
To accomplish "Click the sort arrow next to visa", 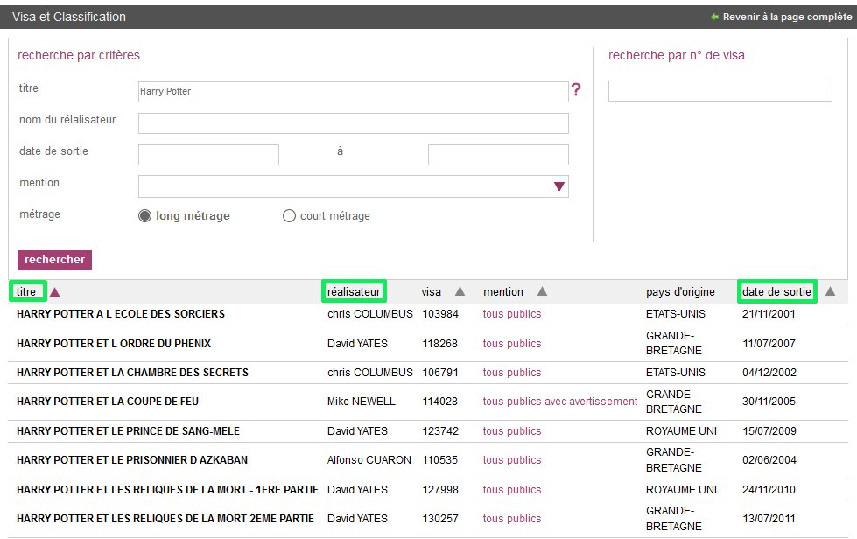I will (x=460, y=291).
